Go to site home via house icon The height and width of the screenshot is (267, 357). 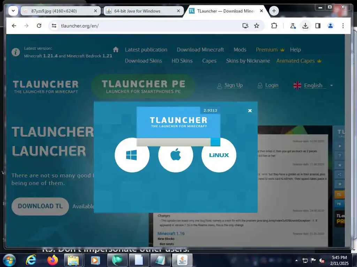tap(116, 49)
